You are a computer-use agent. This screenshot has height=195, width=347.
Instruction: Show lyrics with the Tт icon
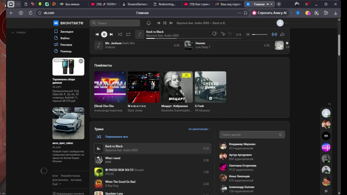pos(230,34)
